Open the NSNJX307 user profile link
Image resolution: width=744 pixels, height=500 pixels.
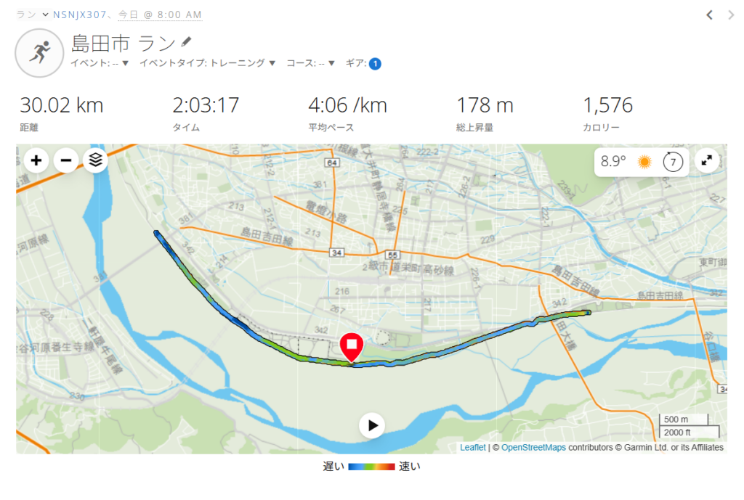tap(80, 15)
